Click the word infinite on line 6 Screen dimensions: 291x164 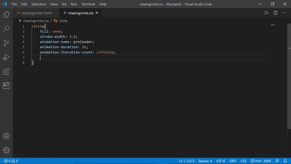click(x=105, y=52)
